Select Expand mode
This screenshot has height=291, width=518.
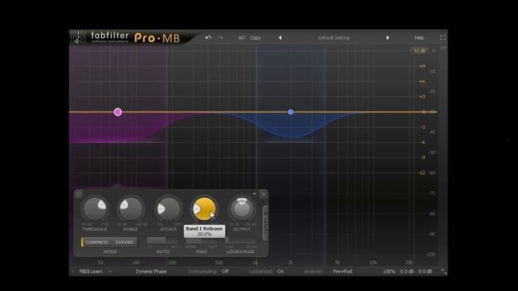[125, 242]
